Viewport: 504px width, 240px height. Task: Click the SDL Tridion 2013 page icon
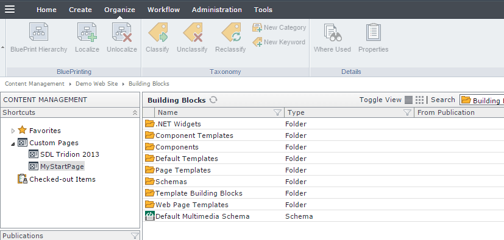(x=34, y=154)
